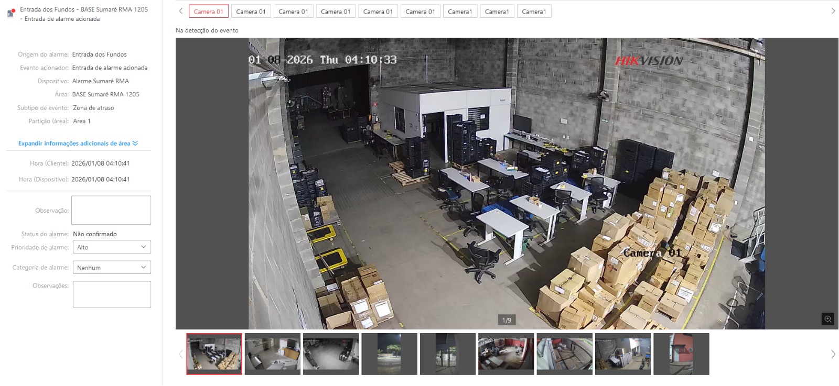839x386 pixels.
Task: Click previous thumbnails arrow at bottom left
Action: click(x=181, y=355)
